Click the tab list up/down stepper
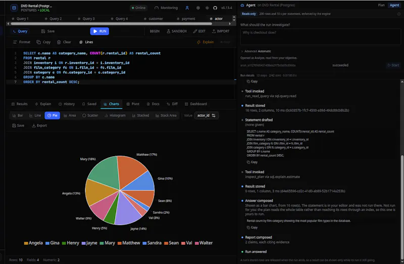Screen dimensions: 404x264 [234, 18]
